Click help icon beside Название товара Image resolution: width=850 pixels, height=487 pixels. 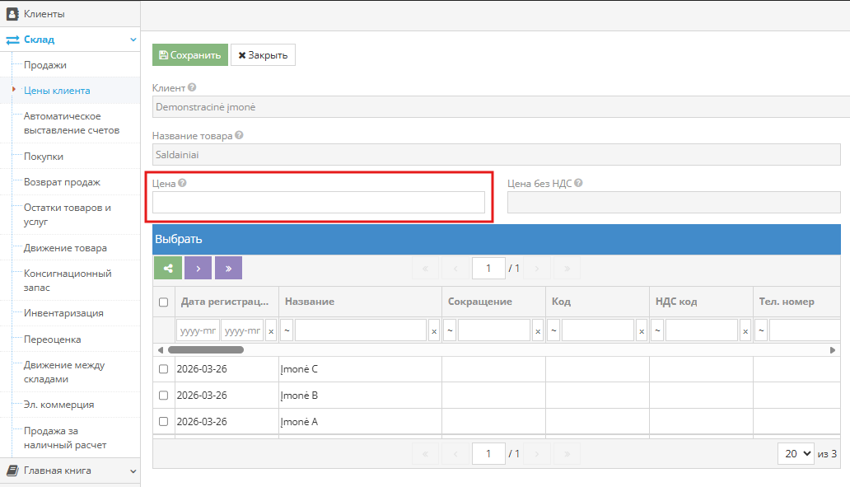(239, 135)
